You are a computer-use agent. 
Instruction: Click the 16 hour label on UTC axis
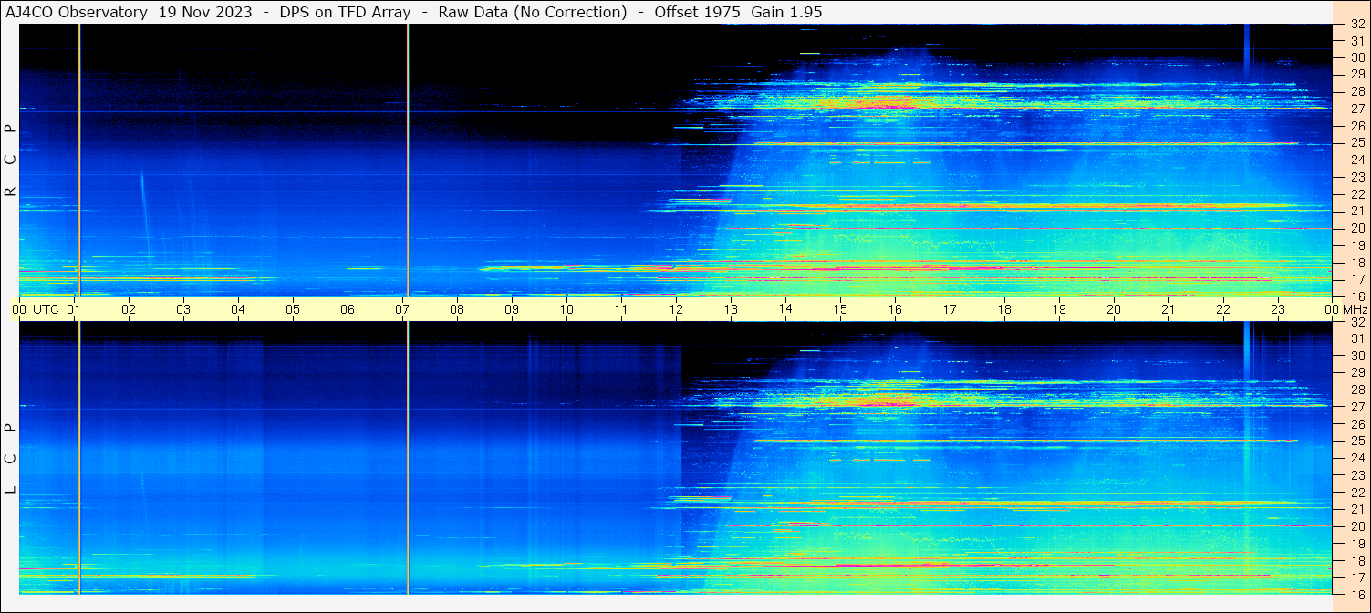click(895, 309)
